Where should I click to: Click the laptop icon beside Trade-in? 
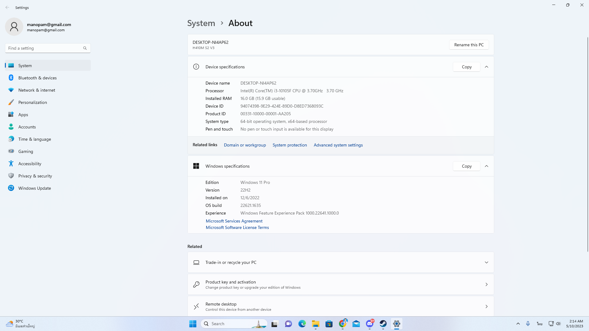[x=196, y=262]
